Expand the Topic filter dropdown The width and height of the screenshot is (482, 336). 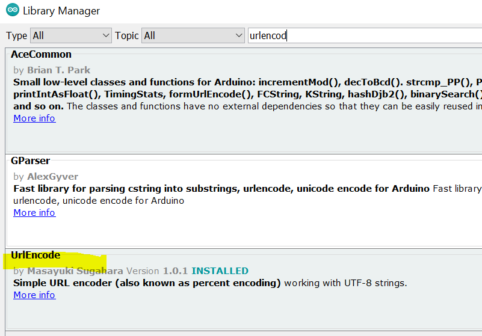[193, 35]
